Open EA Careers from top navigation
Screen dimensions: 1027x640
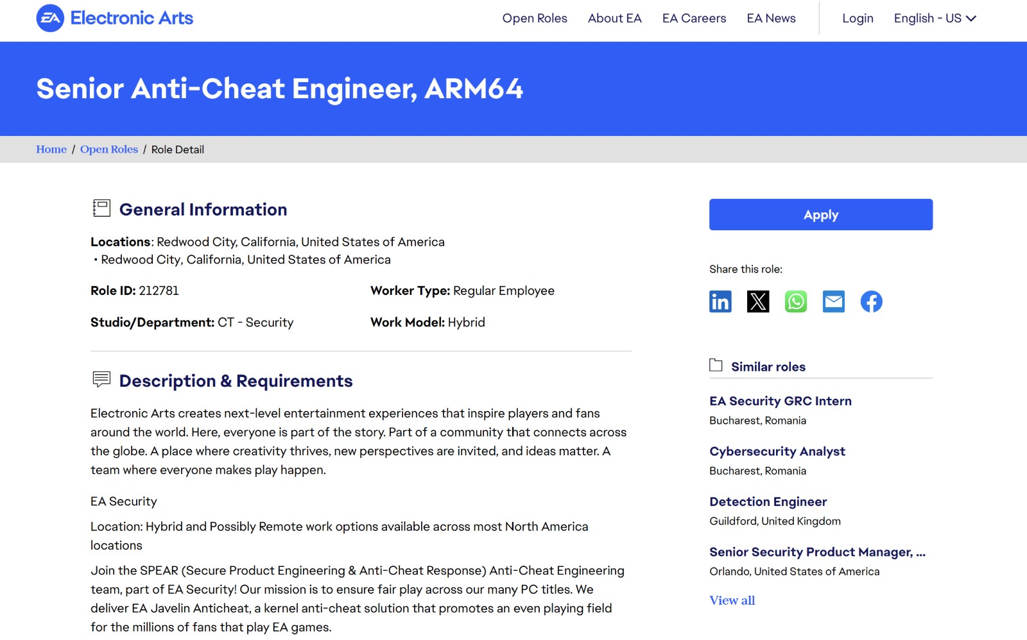point(694,18)
